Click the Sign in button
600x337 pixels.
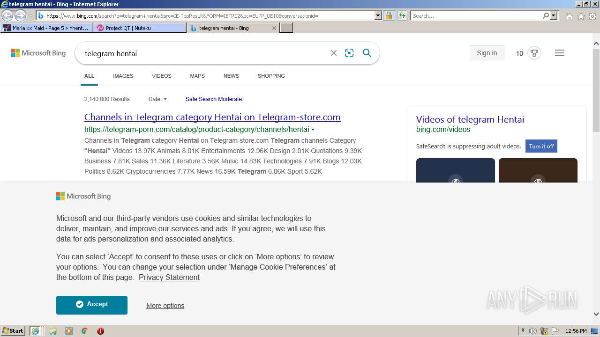click(487, 53)
